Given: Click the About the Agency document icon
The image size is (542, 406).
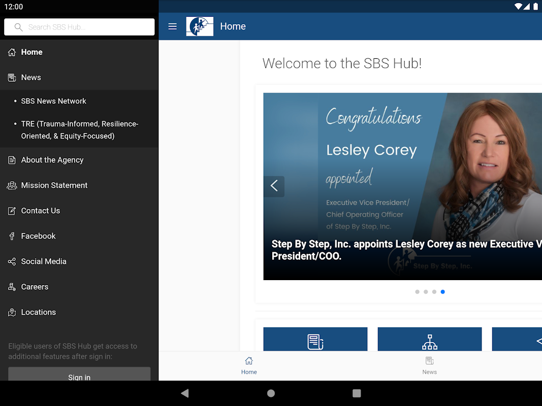Looking at the screenshot, I should click(x=12, y=160).
